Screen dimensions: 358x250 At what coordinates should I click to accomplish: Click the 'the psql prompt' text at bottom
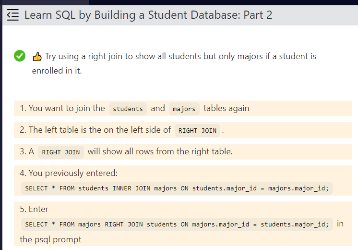[50, 239]
